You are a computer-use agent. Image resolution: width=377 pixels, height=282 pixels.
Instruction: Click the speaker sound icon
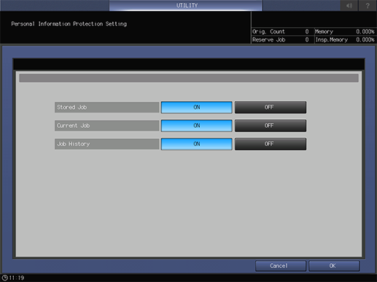coord(349,5)
